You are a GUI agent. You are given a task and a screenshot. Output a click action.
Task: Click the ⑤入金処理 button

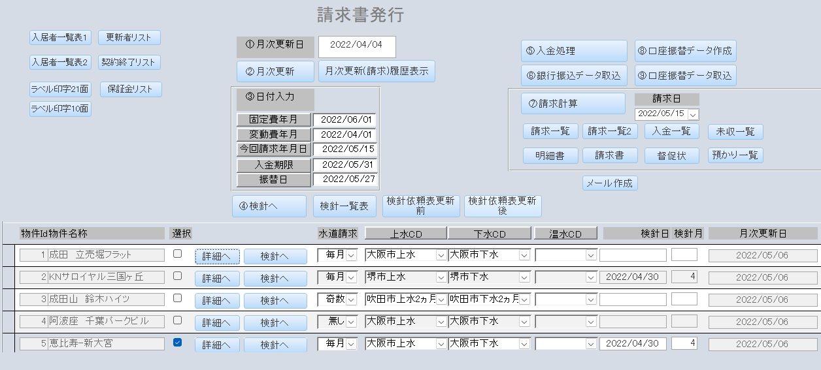point(574,51)
